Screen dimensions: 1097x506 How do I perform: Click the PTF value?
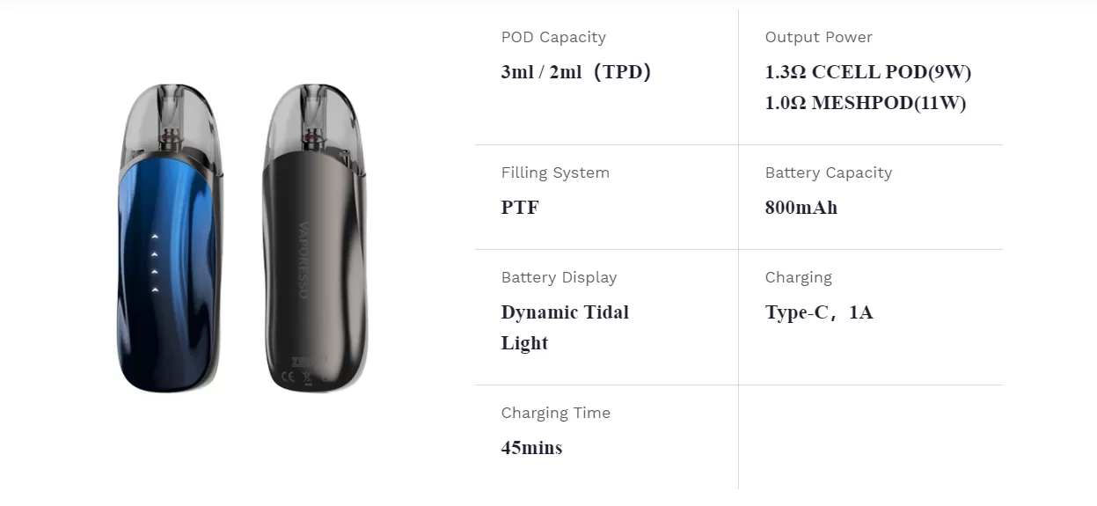click(x=520, y=208)
